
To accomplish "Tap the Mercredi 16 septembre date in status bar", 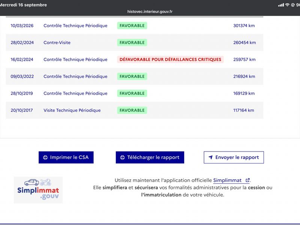I will coord(23,5).
